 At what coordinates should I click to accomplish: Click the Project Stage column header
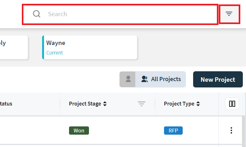[85, 104]
